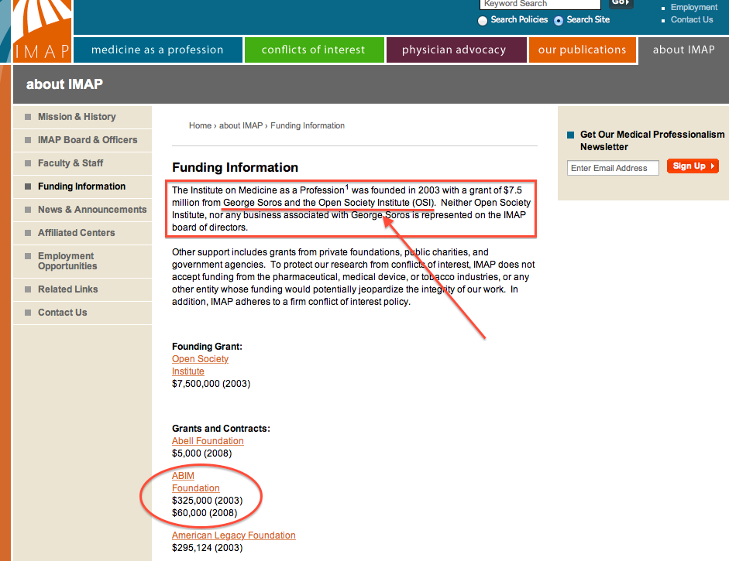Open physician advocacy tab
Image resolution: width=729 pixels, height=561 pixels.
click(456, 50)
